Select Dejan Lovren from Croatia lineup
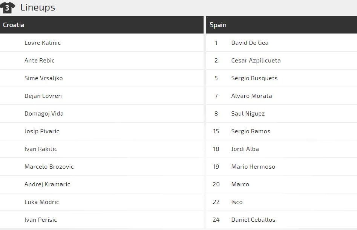The image size is (357, 230). pos(43,96)
